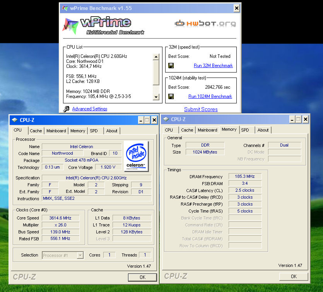Image resolution: width=323 pixels, height=292 pixels.
Task: Run the 32M Benchmark
Action: [213, 66]
